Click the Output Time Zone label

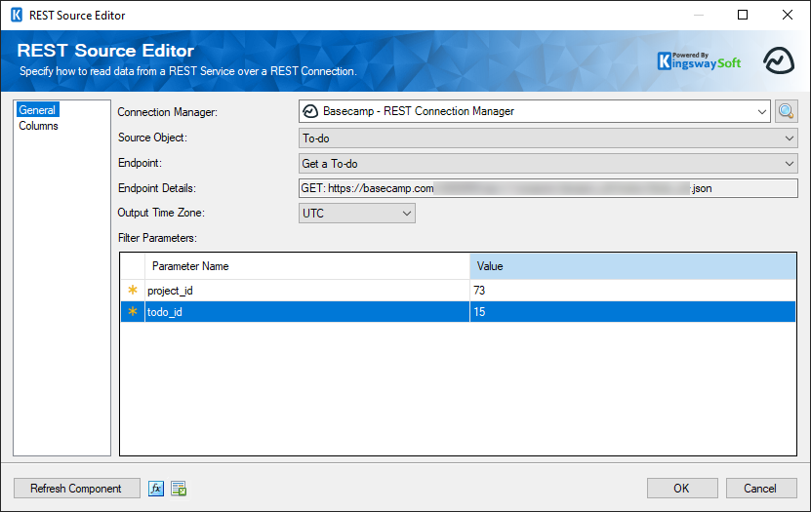[161, 213]
